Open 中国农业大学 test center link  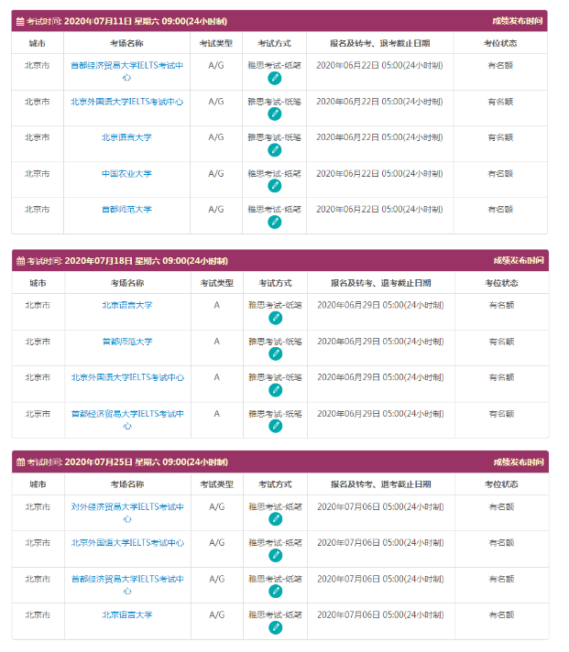(x=126, y=173)
